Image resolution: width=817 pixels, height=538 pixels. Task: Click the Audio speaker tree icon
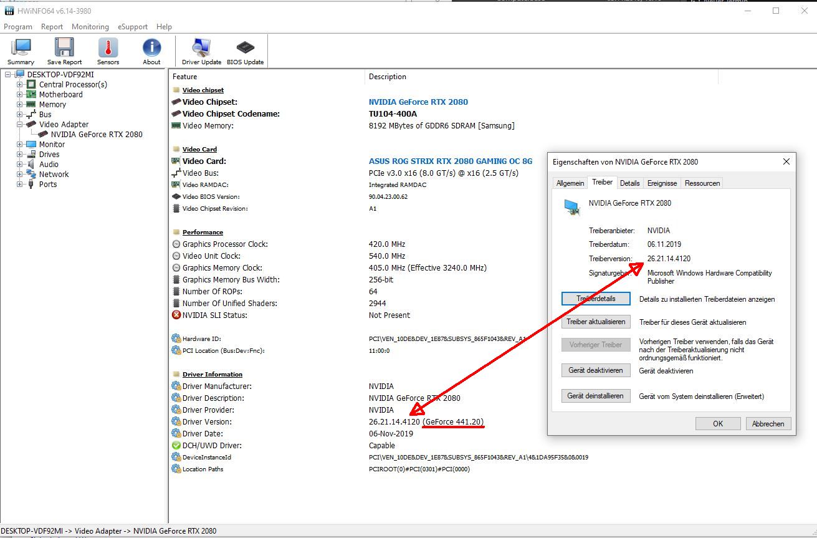click(x=31, y=164)
